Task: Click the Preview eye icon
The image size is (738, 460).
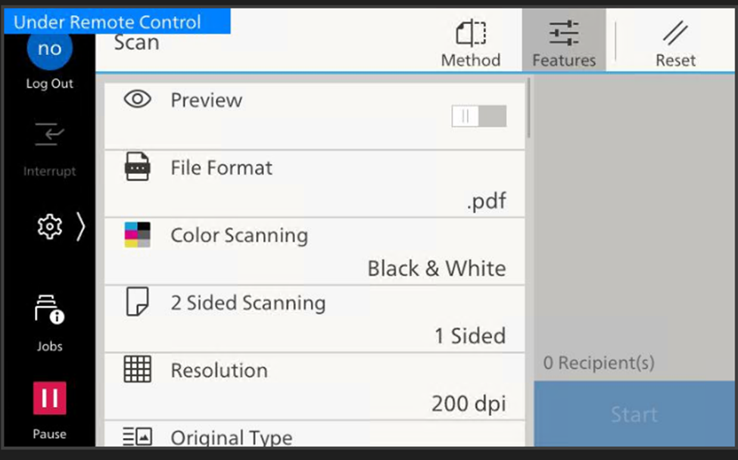Action: coord(137,99)
